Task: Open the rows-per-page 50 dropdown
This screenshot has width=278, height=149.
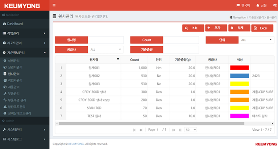Action: 190,130
